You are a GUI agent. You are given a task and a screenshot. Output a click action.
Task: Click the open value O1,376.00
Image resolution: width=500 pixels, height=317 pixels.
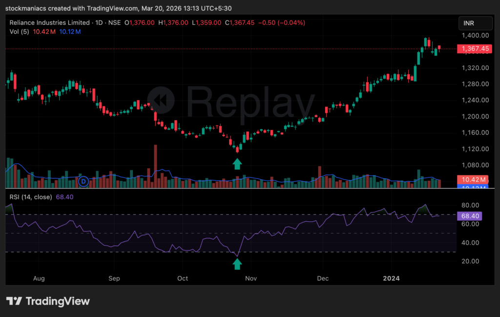139,22
